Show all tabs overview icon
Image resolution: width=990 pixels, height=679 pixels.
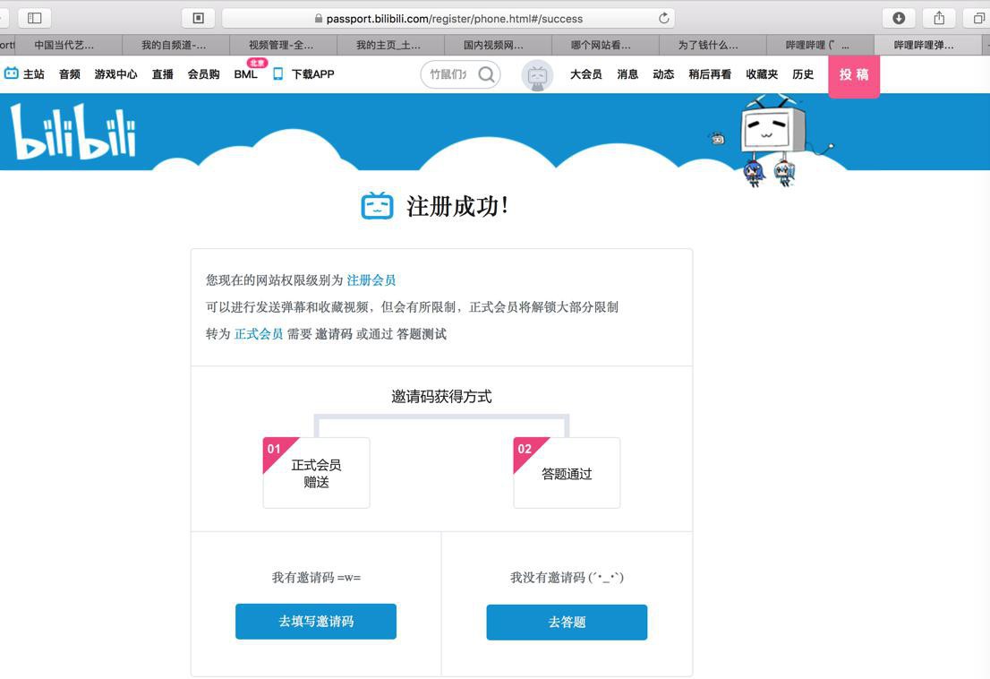[x=978, y=18]
